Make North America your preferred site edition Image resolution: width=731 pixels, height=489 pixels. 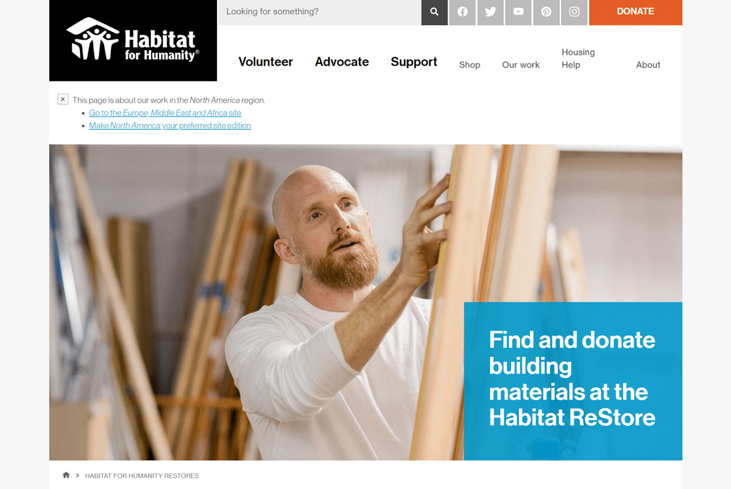[170, 125]
